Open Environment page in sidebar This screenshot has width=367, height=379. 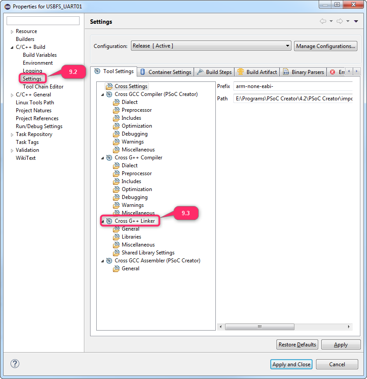[38, 63]
